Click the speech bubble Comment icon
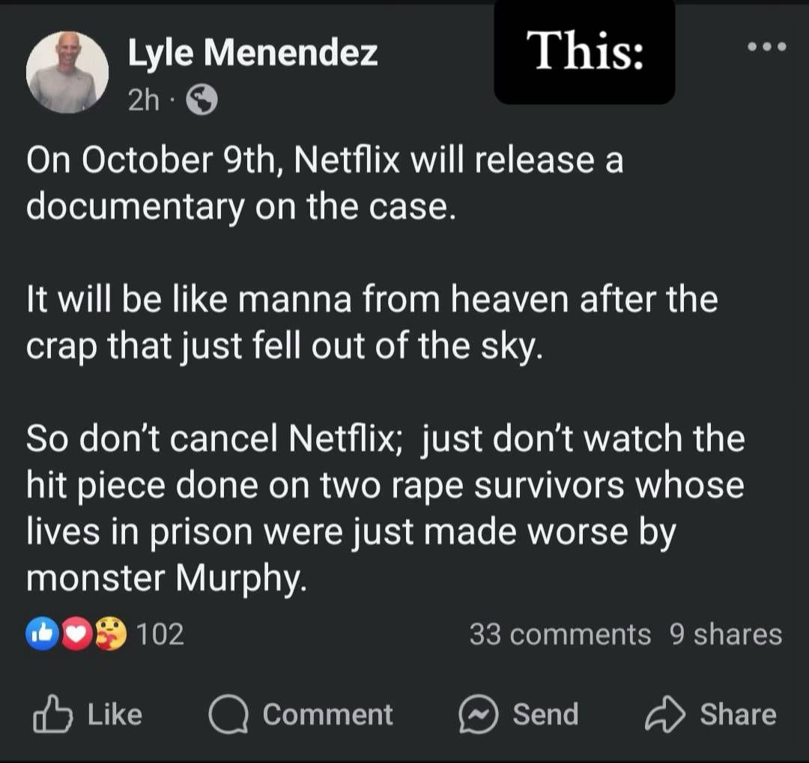This screenshot has height=763, width=809. coord(228,715)
